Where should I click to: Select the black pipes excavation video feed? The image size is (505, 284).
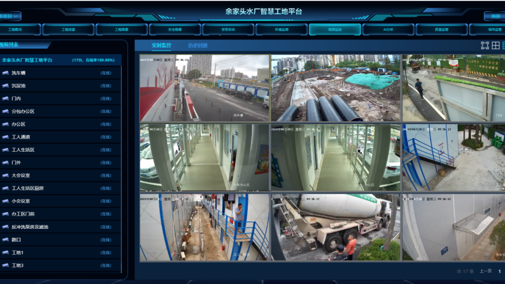pyautogui.click(x=335, y=88)
